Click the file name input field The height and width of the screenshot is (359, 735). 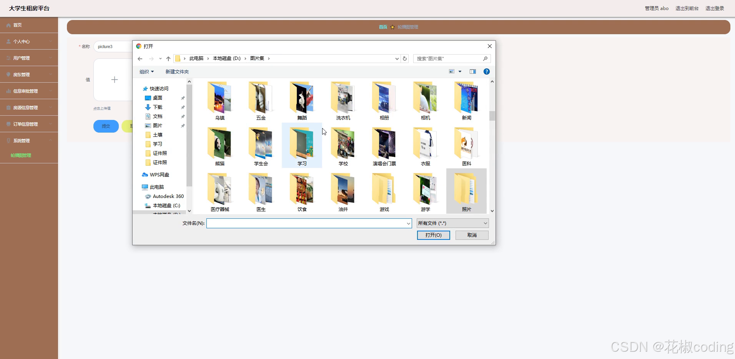[306, 223]
